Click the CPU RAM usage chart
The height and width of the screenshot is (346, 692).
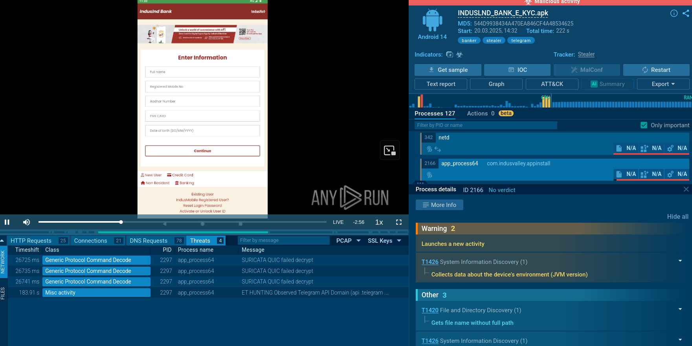(x=550, y=101)
